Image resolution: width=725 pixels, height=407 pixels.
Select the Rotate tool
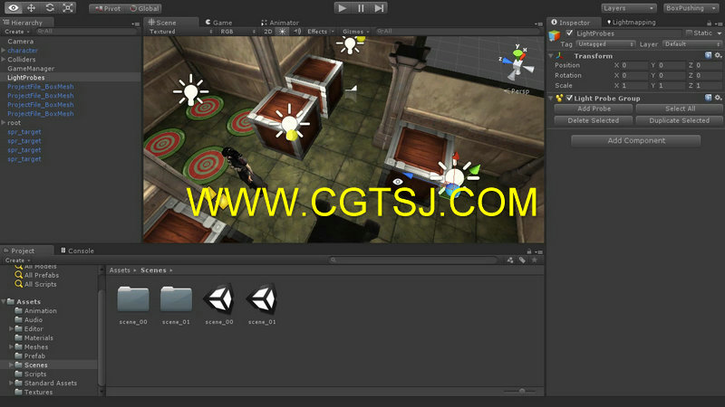(50, 8)
